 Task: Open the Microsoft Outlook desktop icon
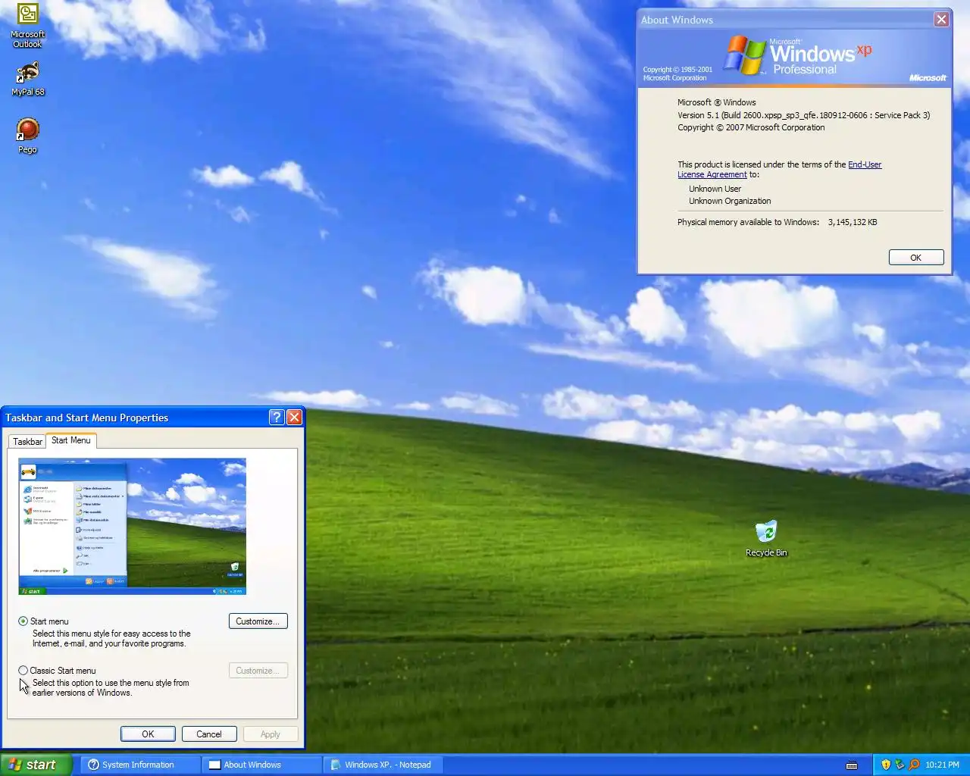[x=28, y=26]
